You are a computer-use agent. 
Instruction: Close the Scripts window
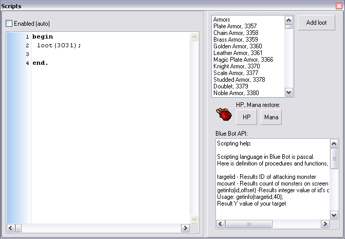tap(339, 6)
